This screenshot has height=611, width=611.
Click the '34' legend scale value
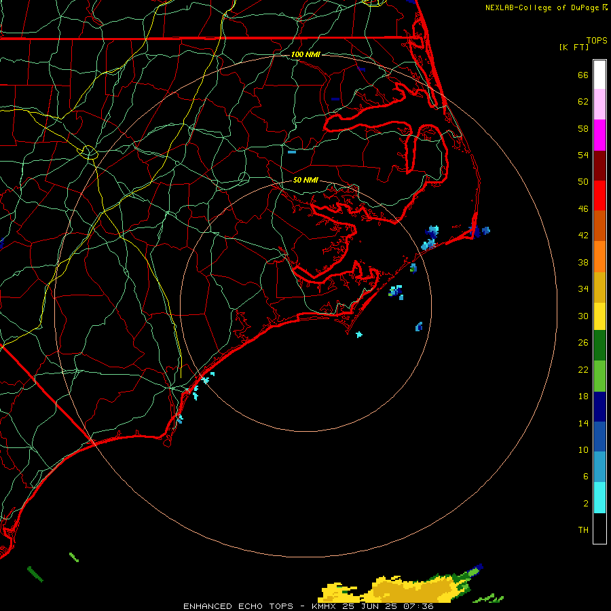(x=583, y=289)
